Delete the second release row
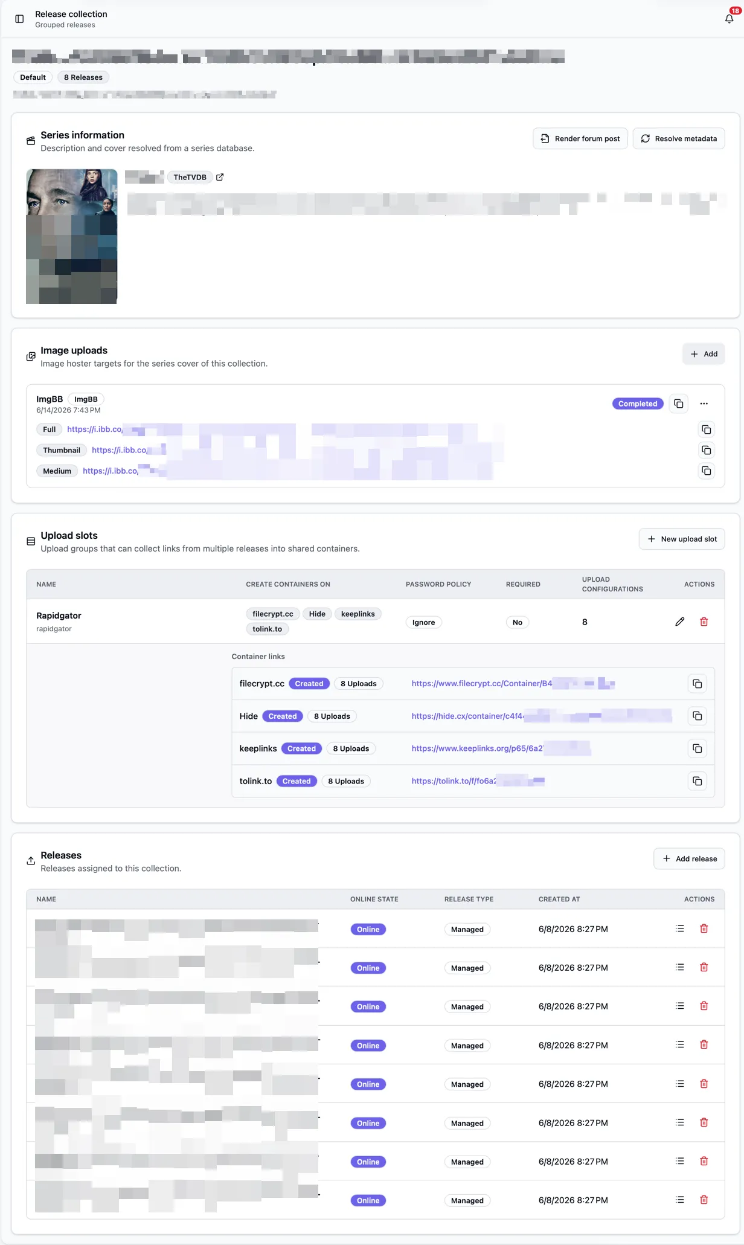744x1245 pixels. click(x=704, y=967)
